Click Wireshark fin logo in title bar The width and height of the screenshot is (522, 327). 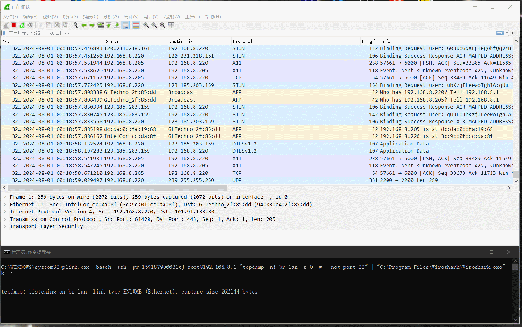coord(6,7)
